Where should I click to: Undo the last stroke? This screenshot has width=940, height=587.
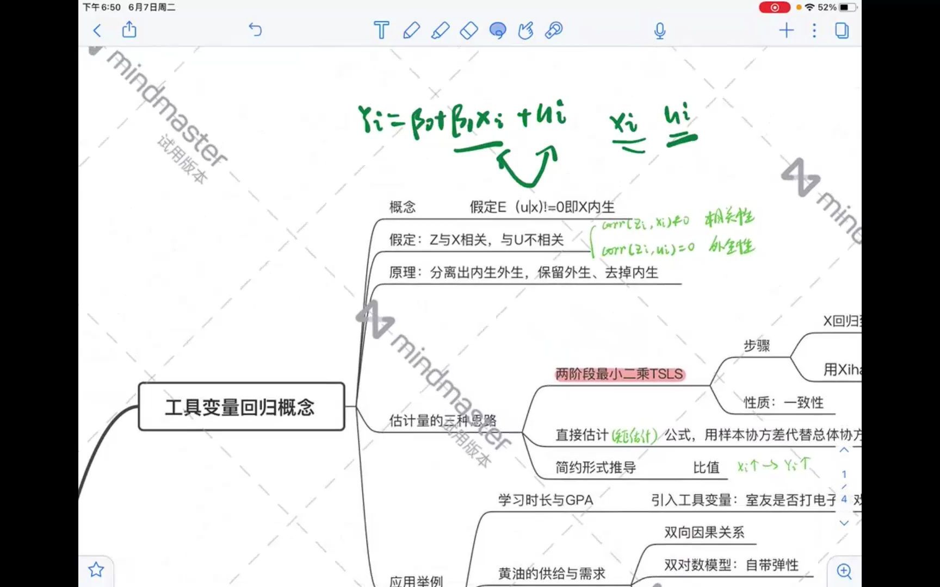255,29
